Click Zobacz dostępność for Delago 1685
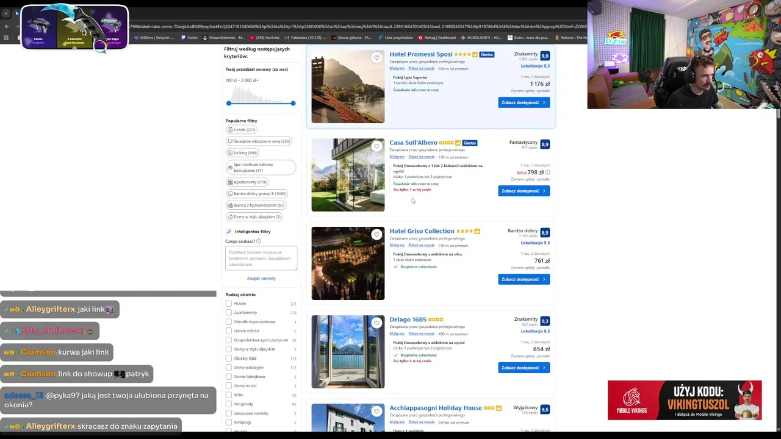 (x=524, y=368)
